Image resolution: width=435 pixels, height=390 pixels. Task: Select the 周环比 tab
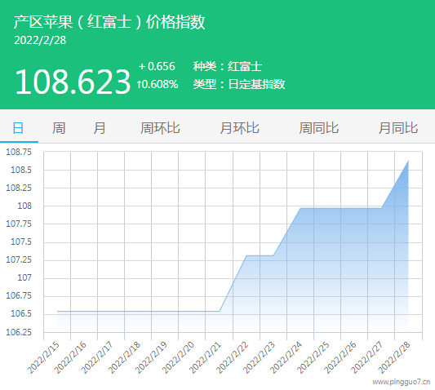tap(160, 128)
